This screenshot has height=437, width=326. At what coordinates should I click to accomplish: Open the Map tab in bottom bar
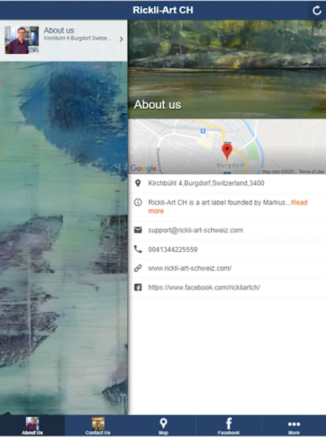click(x=163, y=426)
